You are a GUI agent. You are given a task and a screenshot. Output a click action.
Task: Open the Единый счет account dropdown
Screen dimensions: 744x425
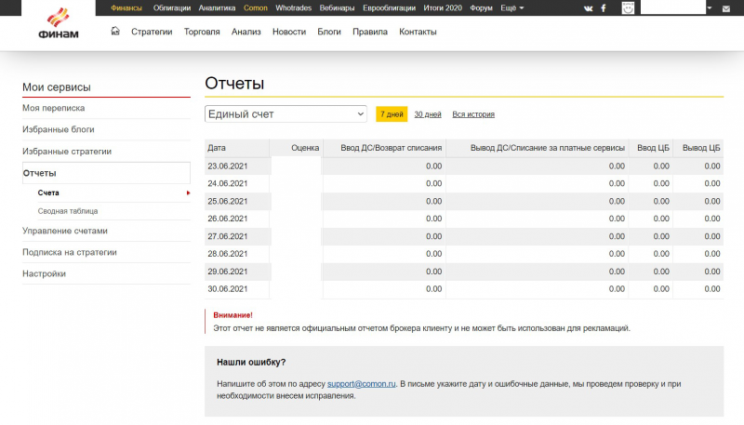coord(286,113)
